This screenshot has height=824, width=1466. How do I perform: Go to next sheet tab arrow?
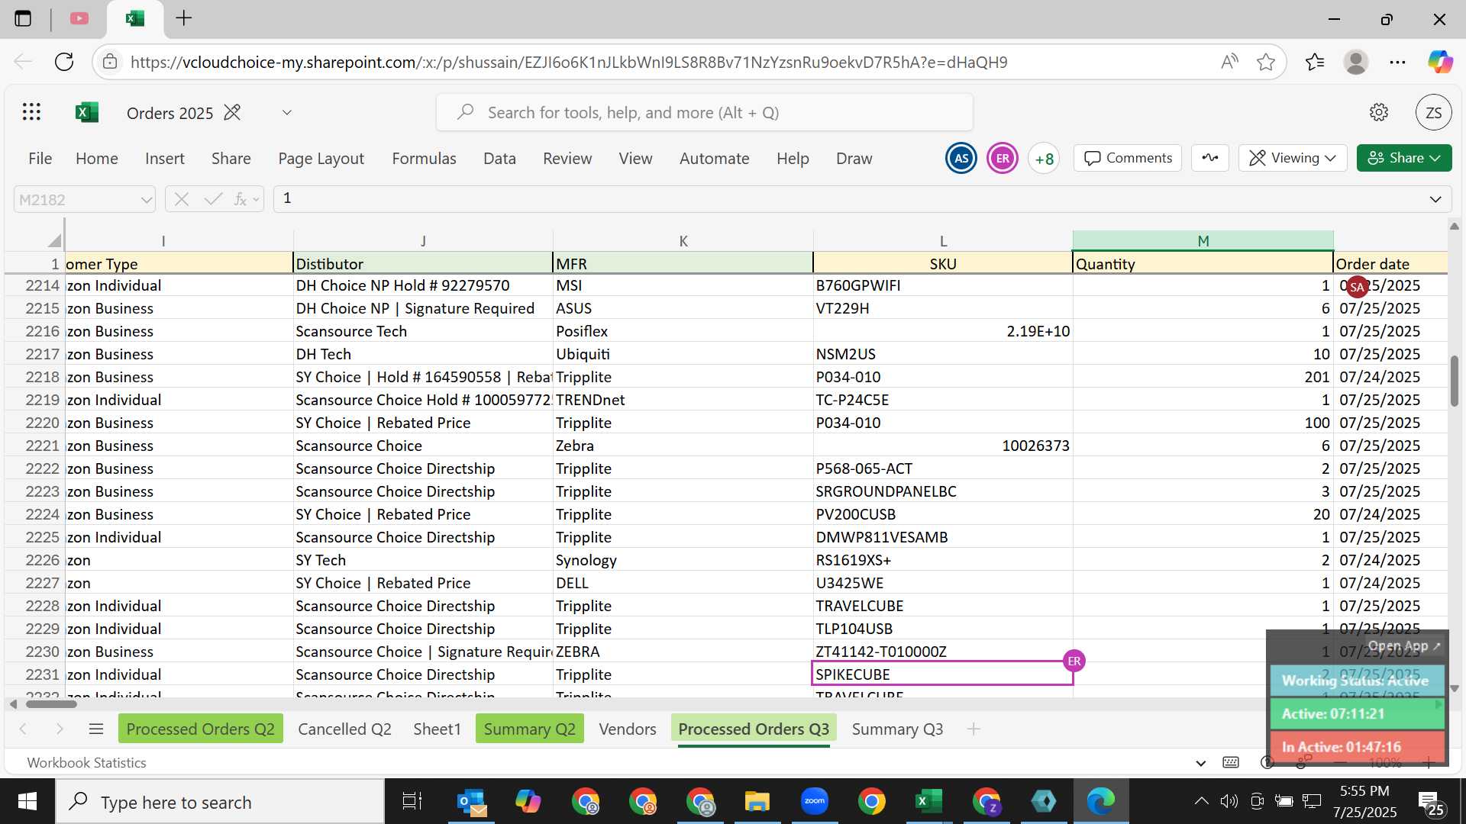click(60, 729)
